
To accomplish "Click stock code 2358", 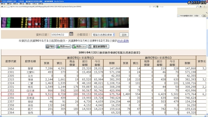I will pos(11,105).
